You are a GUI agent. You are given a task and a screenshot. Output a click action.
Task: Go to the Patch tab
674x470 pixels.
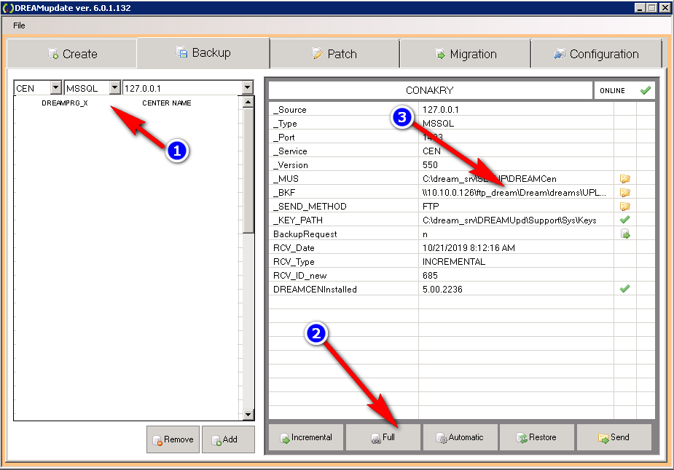[334, 54]
